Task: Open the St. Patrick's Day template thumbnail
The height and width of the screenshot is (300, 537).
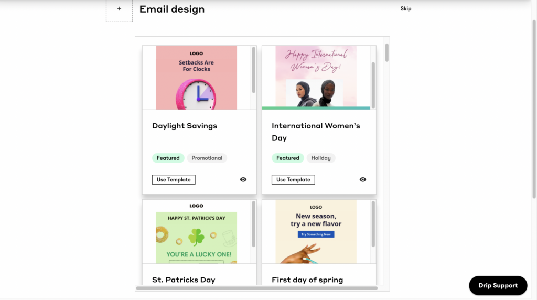Action: click(196, 232)
